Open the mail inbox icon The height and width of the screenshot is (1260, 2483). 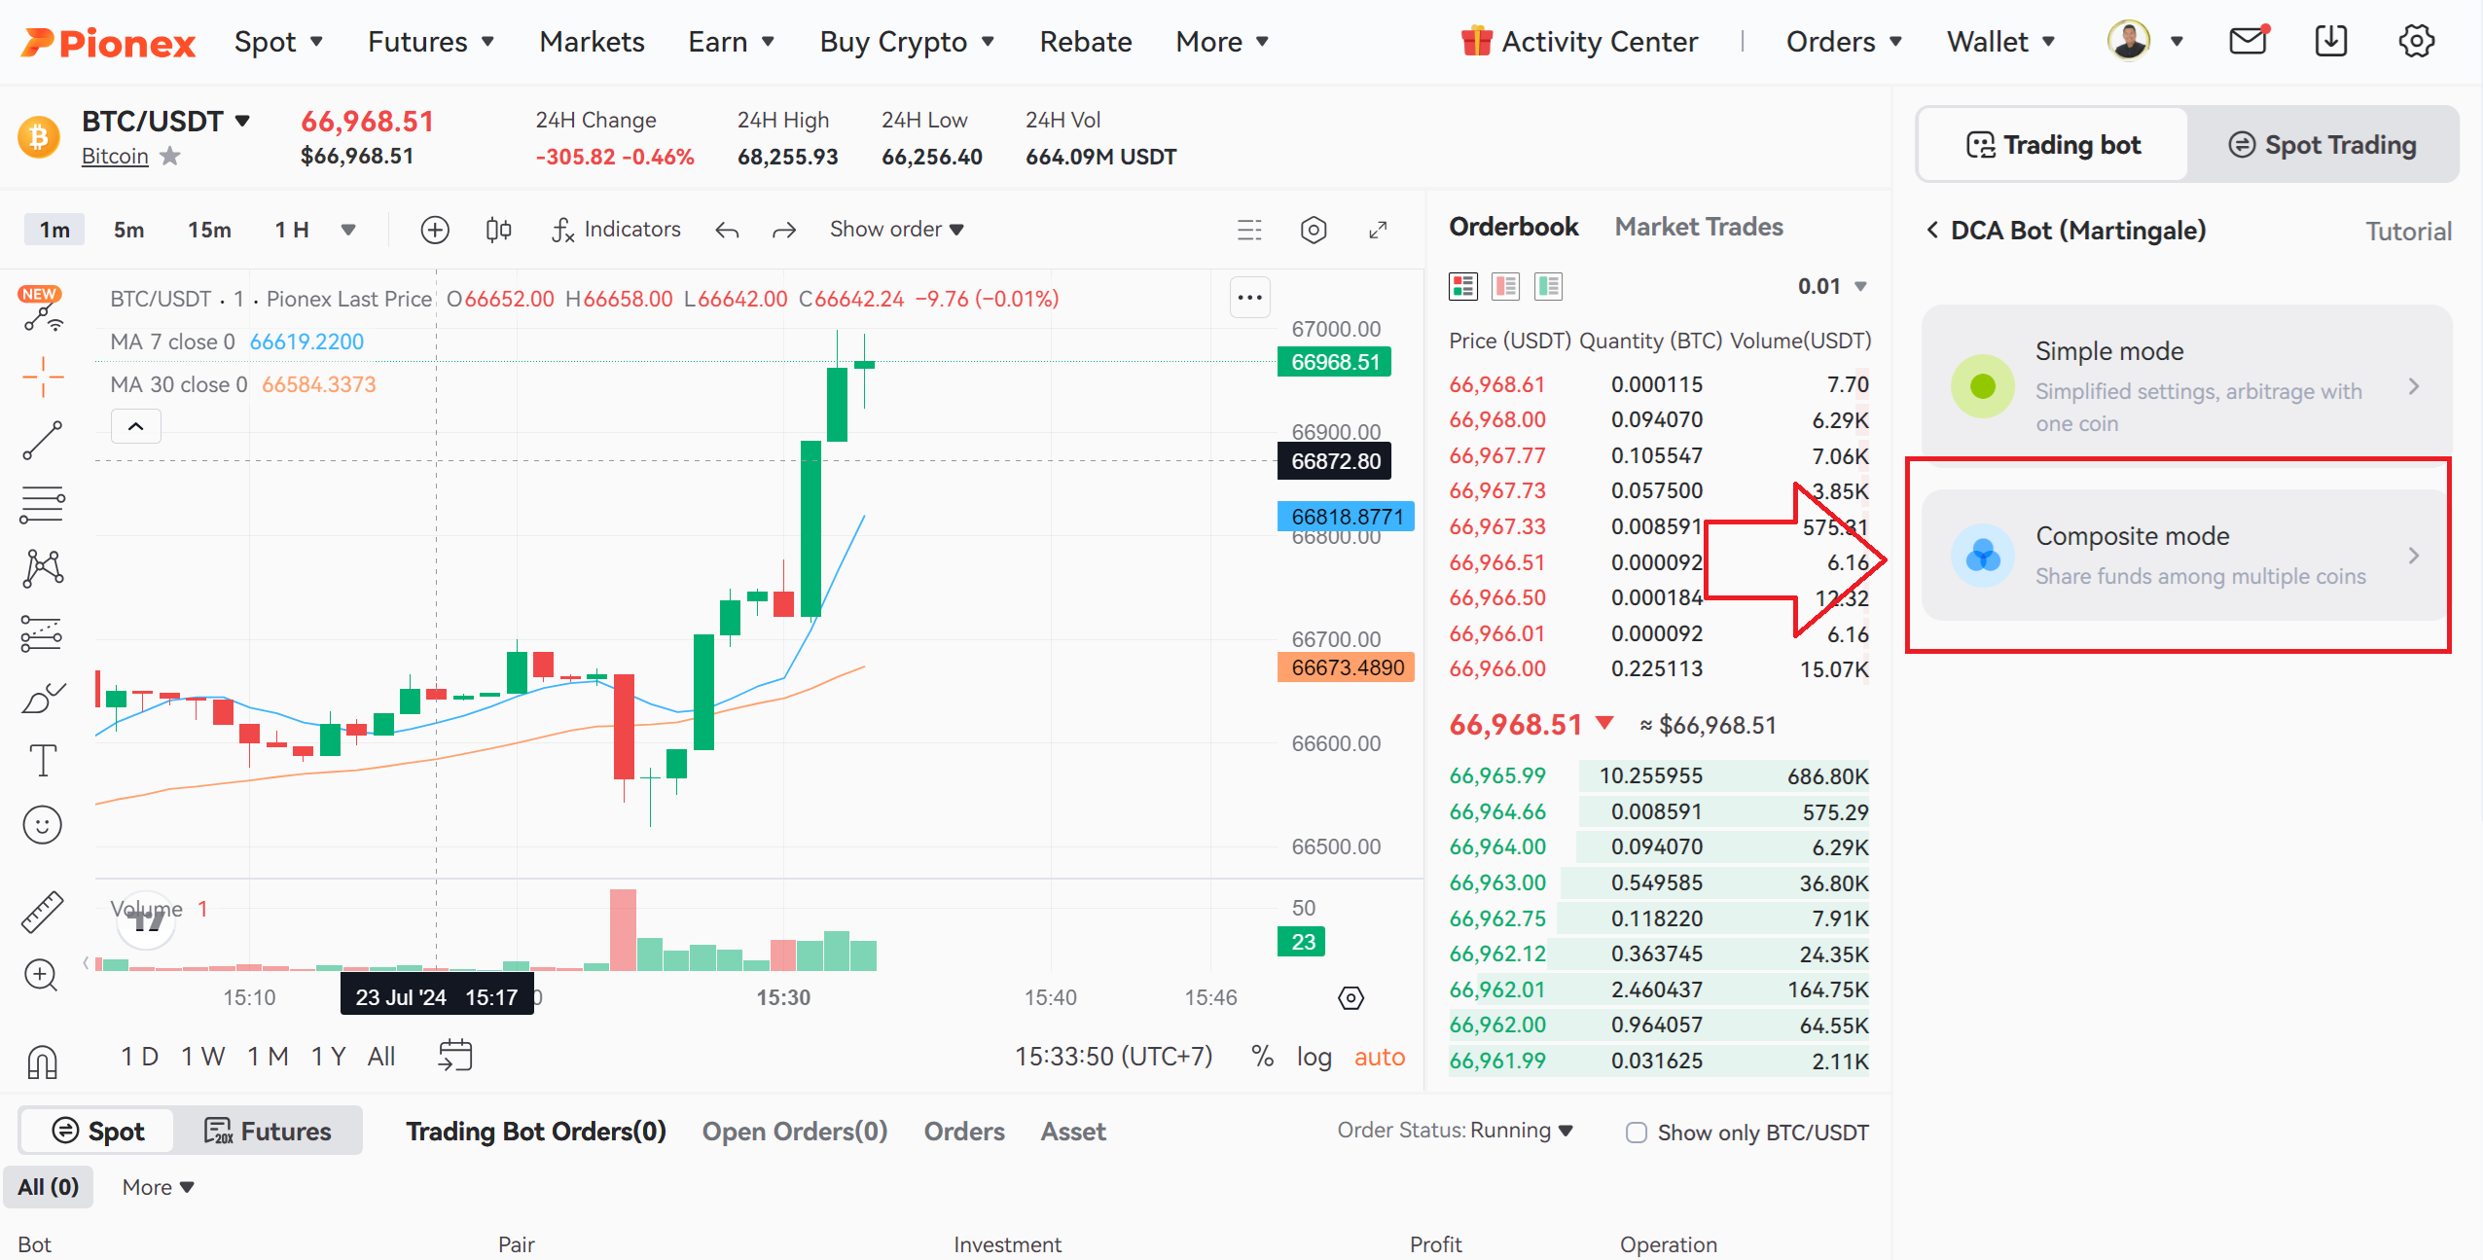2248,41
